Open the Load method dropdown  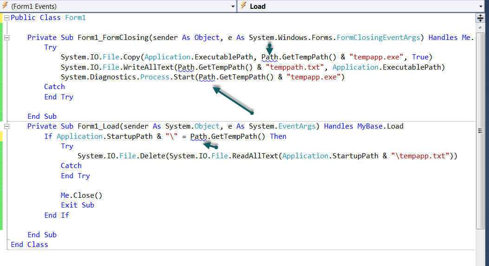pos(362,6)
